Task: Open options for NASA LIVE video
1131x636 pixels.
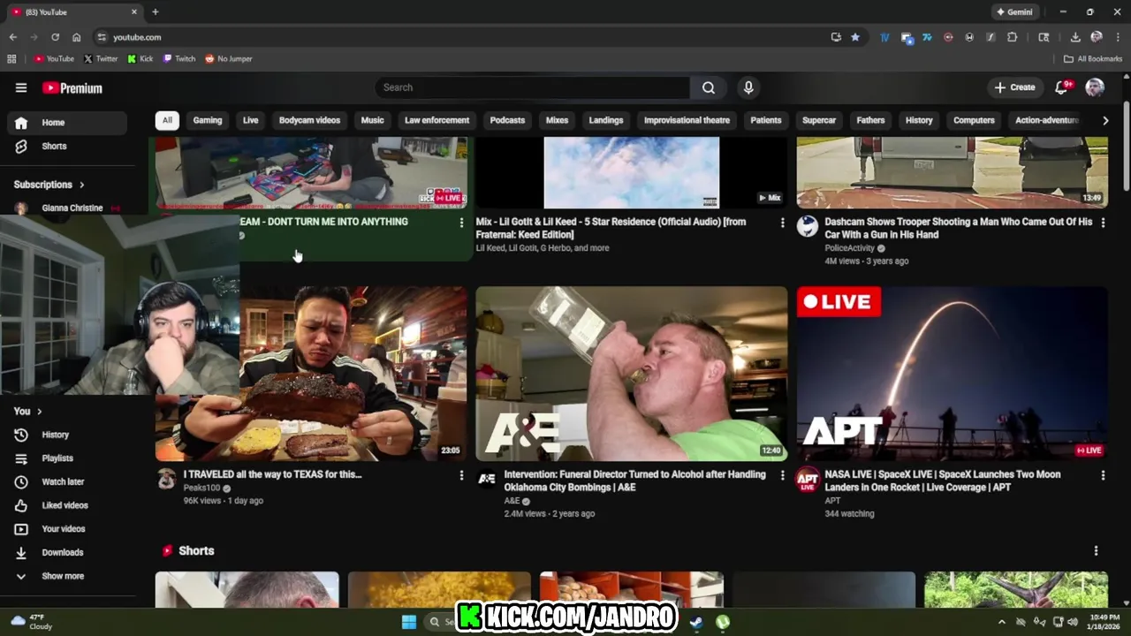Action: 1102,475
